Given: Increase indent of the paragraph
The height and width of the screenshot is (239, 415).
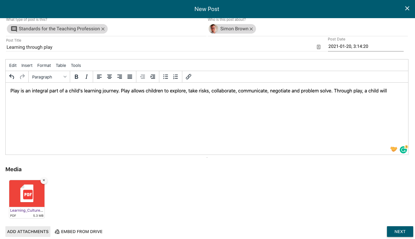Looking at the screenshot, I should (x=153, y=77).
